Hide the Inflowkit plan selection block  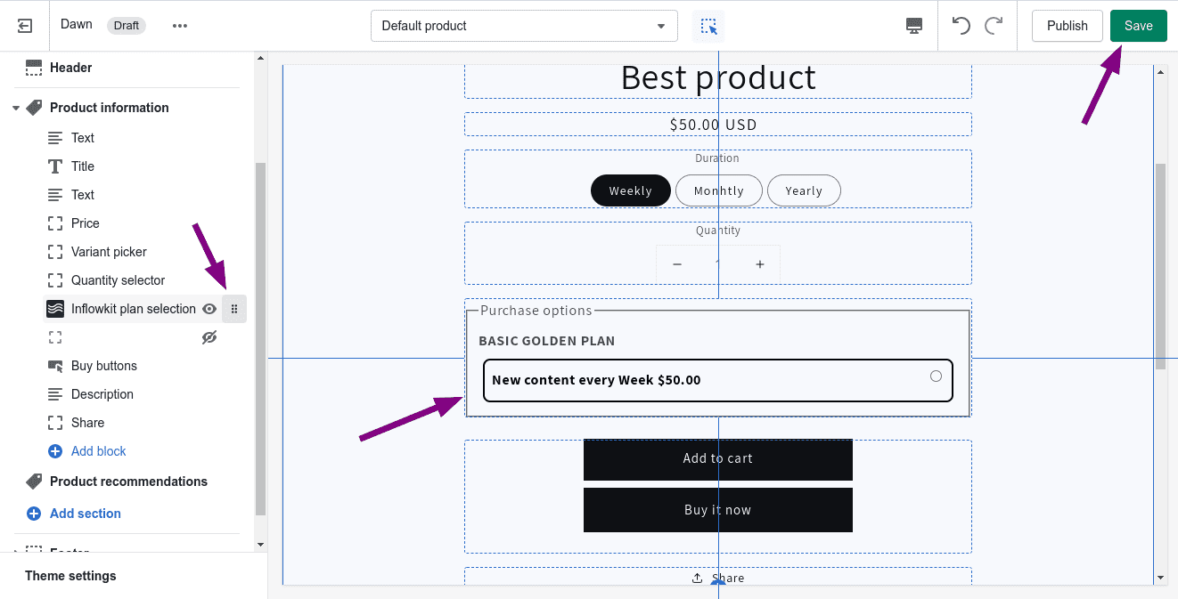click(x=209, y=309)
